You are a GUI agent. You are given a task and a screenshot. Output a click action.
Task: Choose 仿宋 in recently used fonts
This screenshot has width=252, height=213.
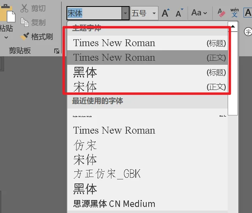click(147, 145)
